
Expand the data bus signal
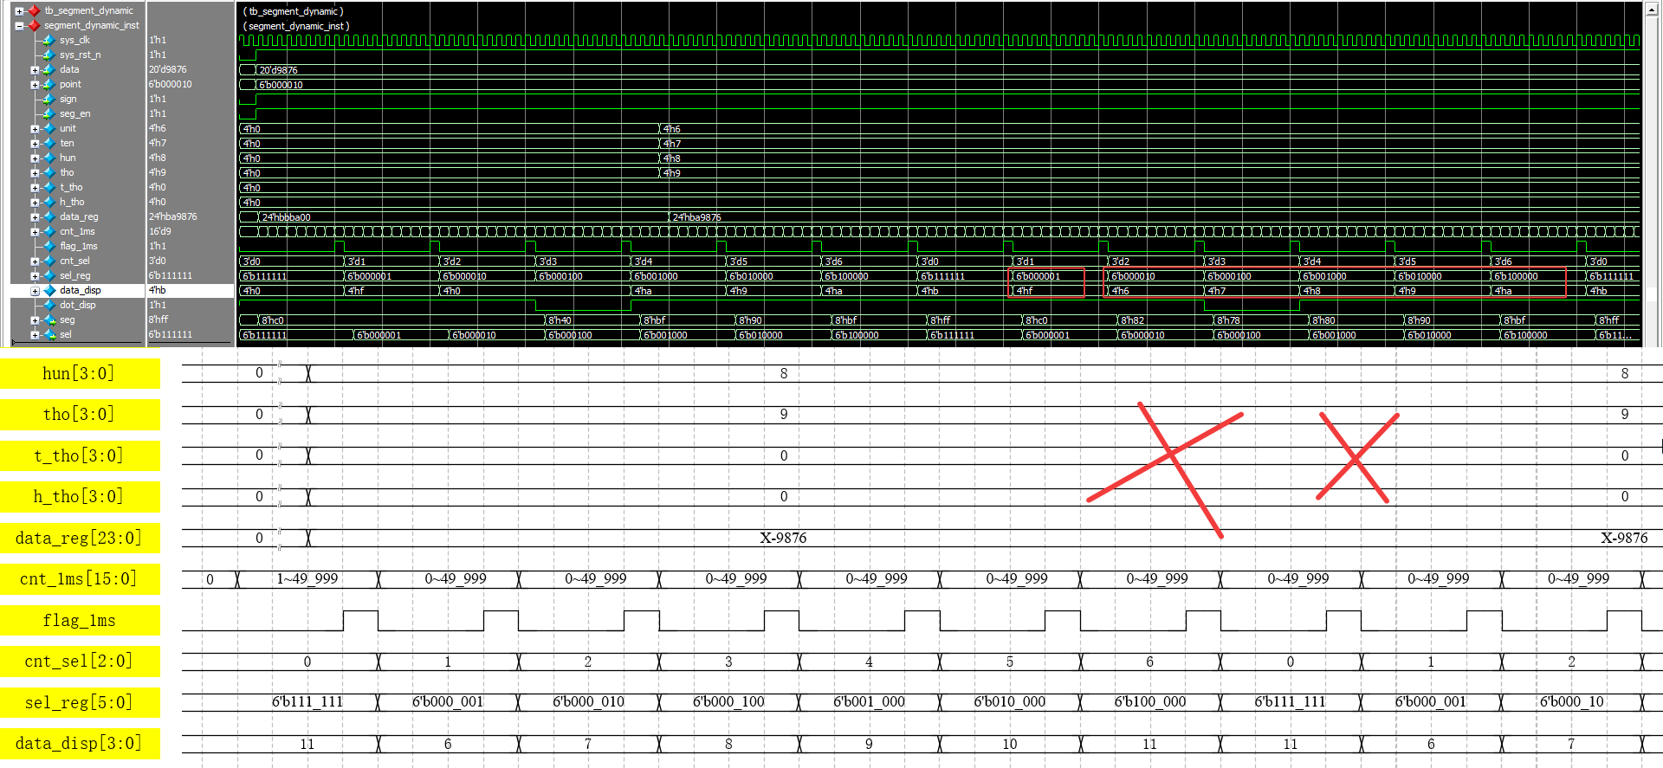pyautogui.click(x=35, y=70)
